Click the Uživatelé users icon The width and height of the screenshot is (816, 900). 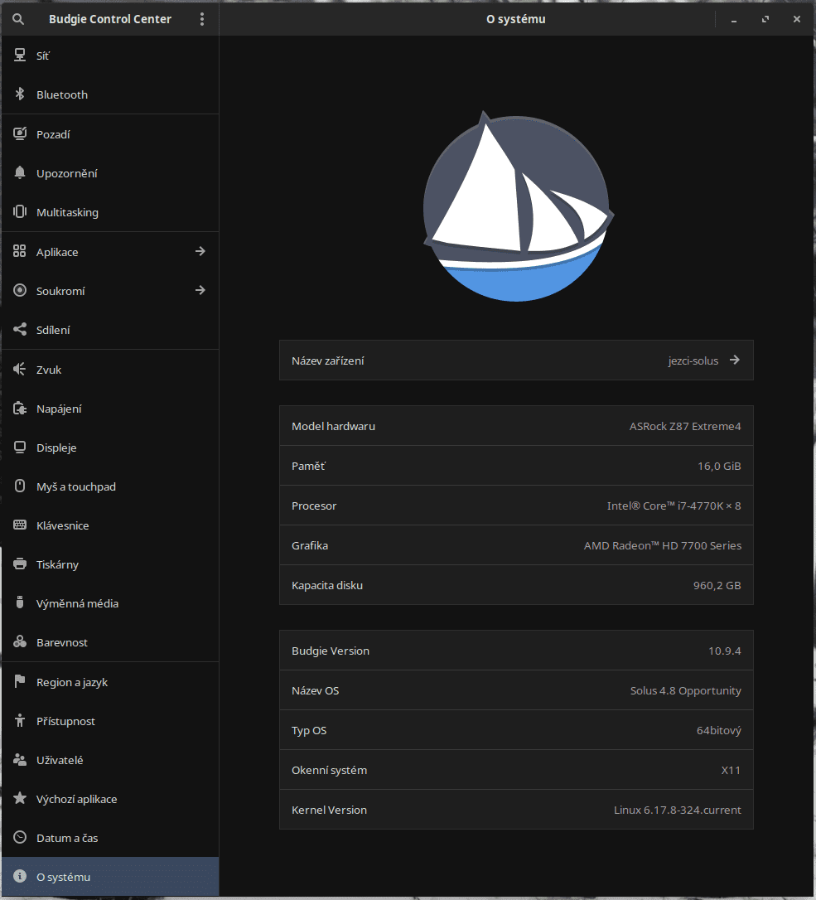pyautogui.click(x=20, y=759)
